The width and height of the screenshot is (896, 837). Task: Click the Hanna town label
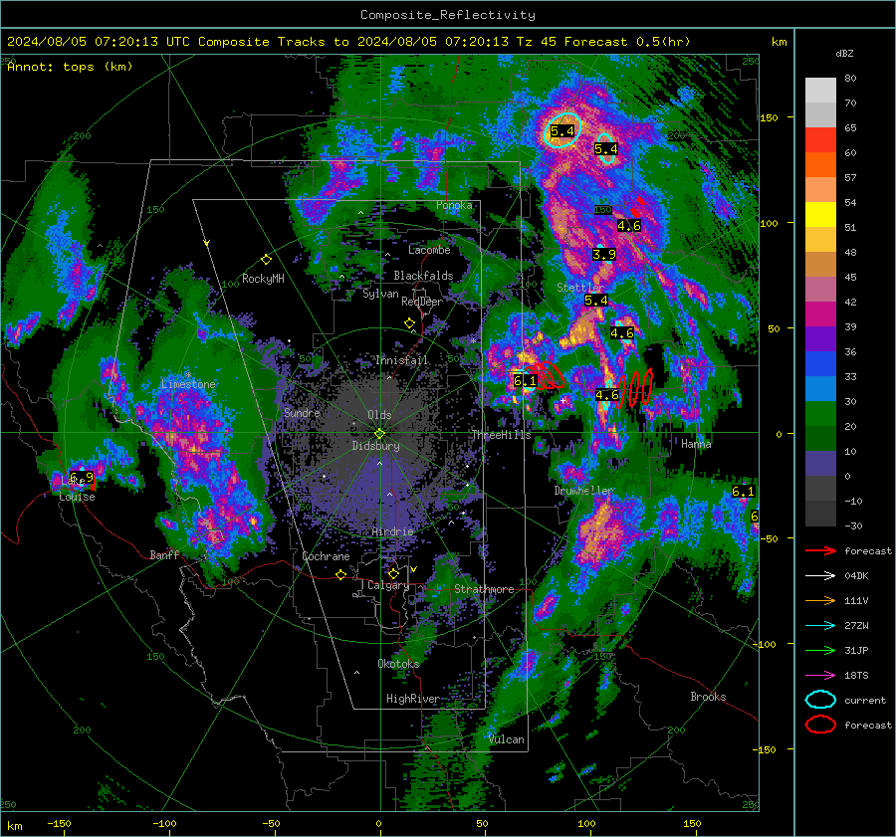tap(696, 444)
